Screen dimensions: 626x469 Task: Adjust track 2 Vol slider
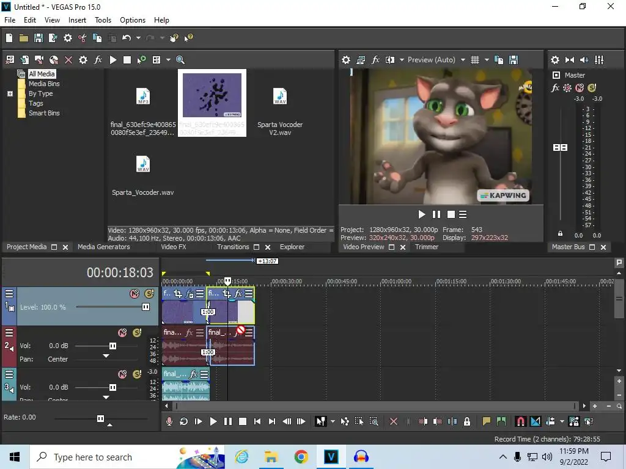pyautogui.click(x=112, y=346)
